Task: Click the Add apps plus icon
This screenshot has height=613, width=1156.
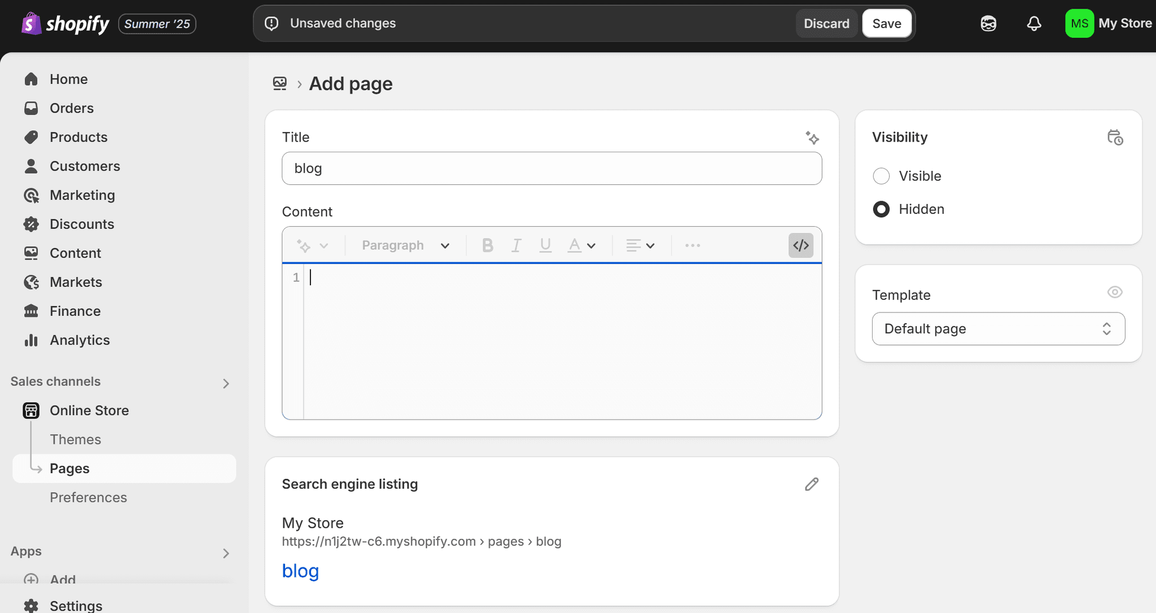Action: (x=31, y=580)
